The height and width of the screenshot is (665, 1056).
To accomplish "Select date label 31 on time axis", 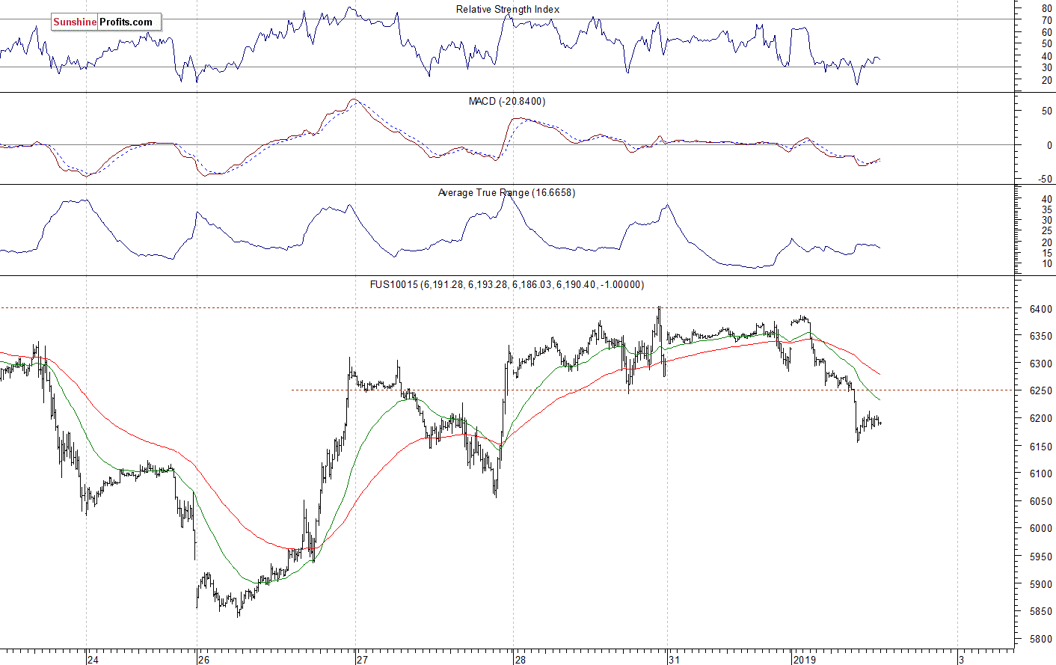I will (x=675, y=660).
